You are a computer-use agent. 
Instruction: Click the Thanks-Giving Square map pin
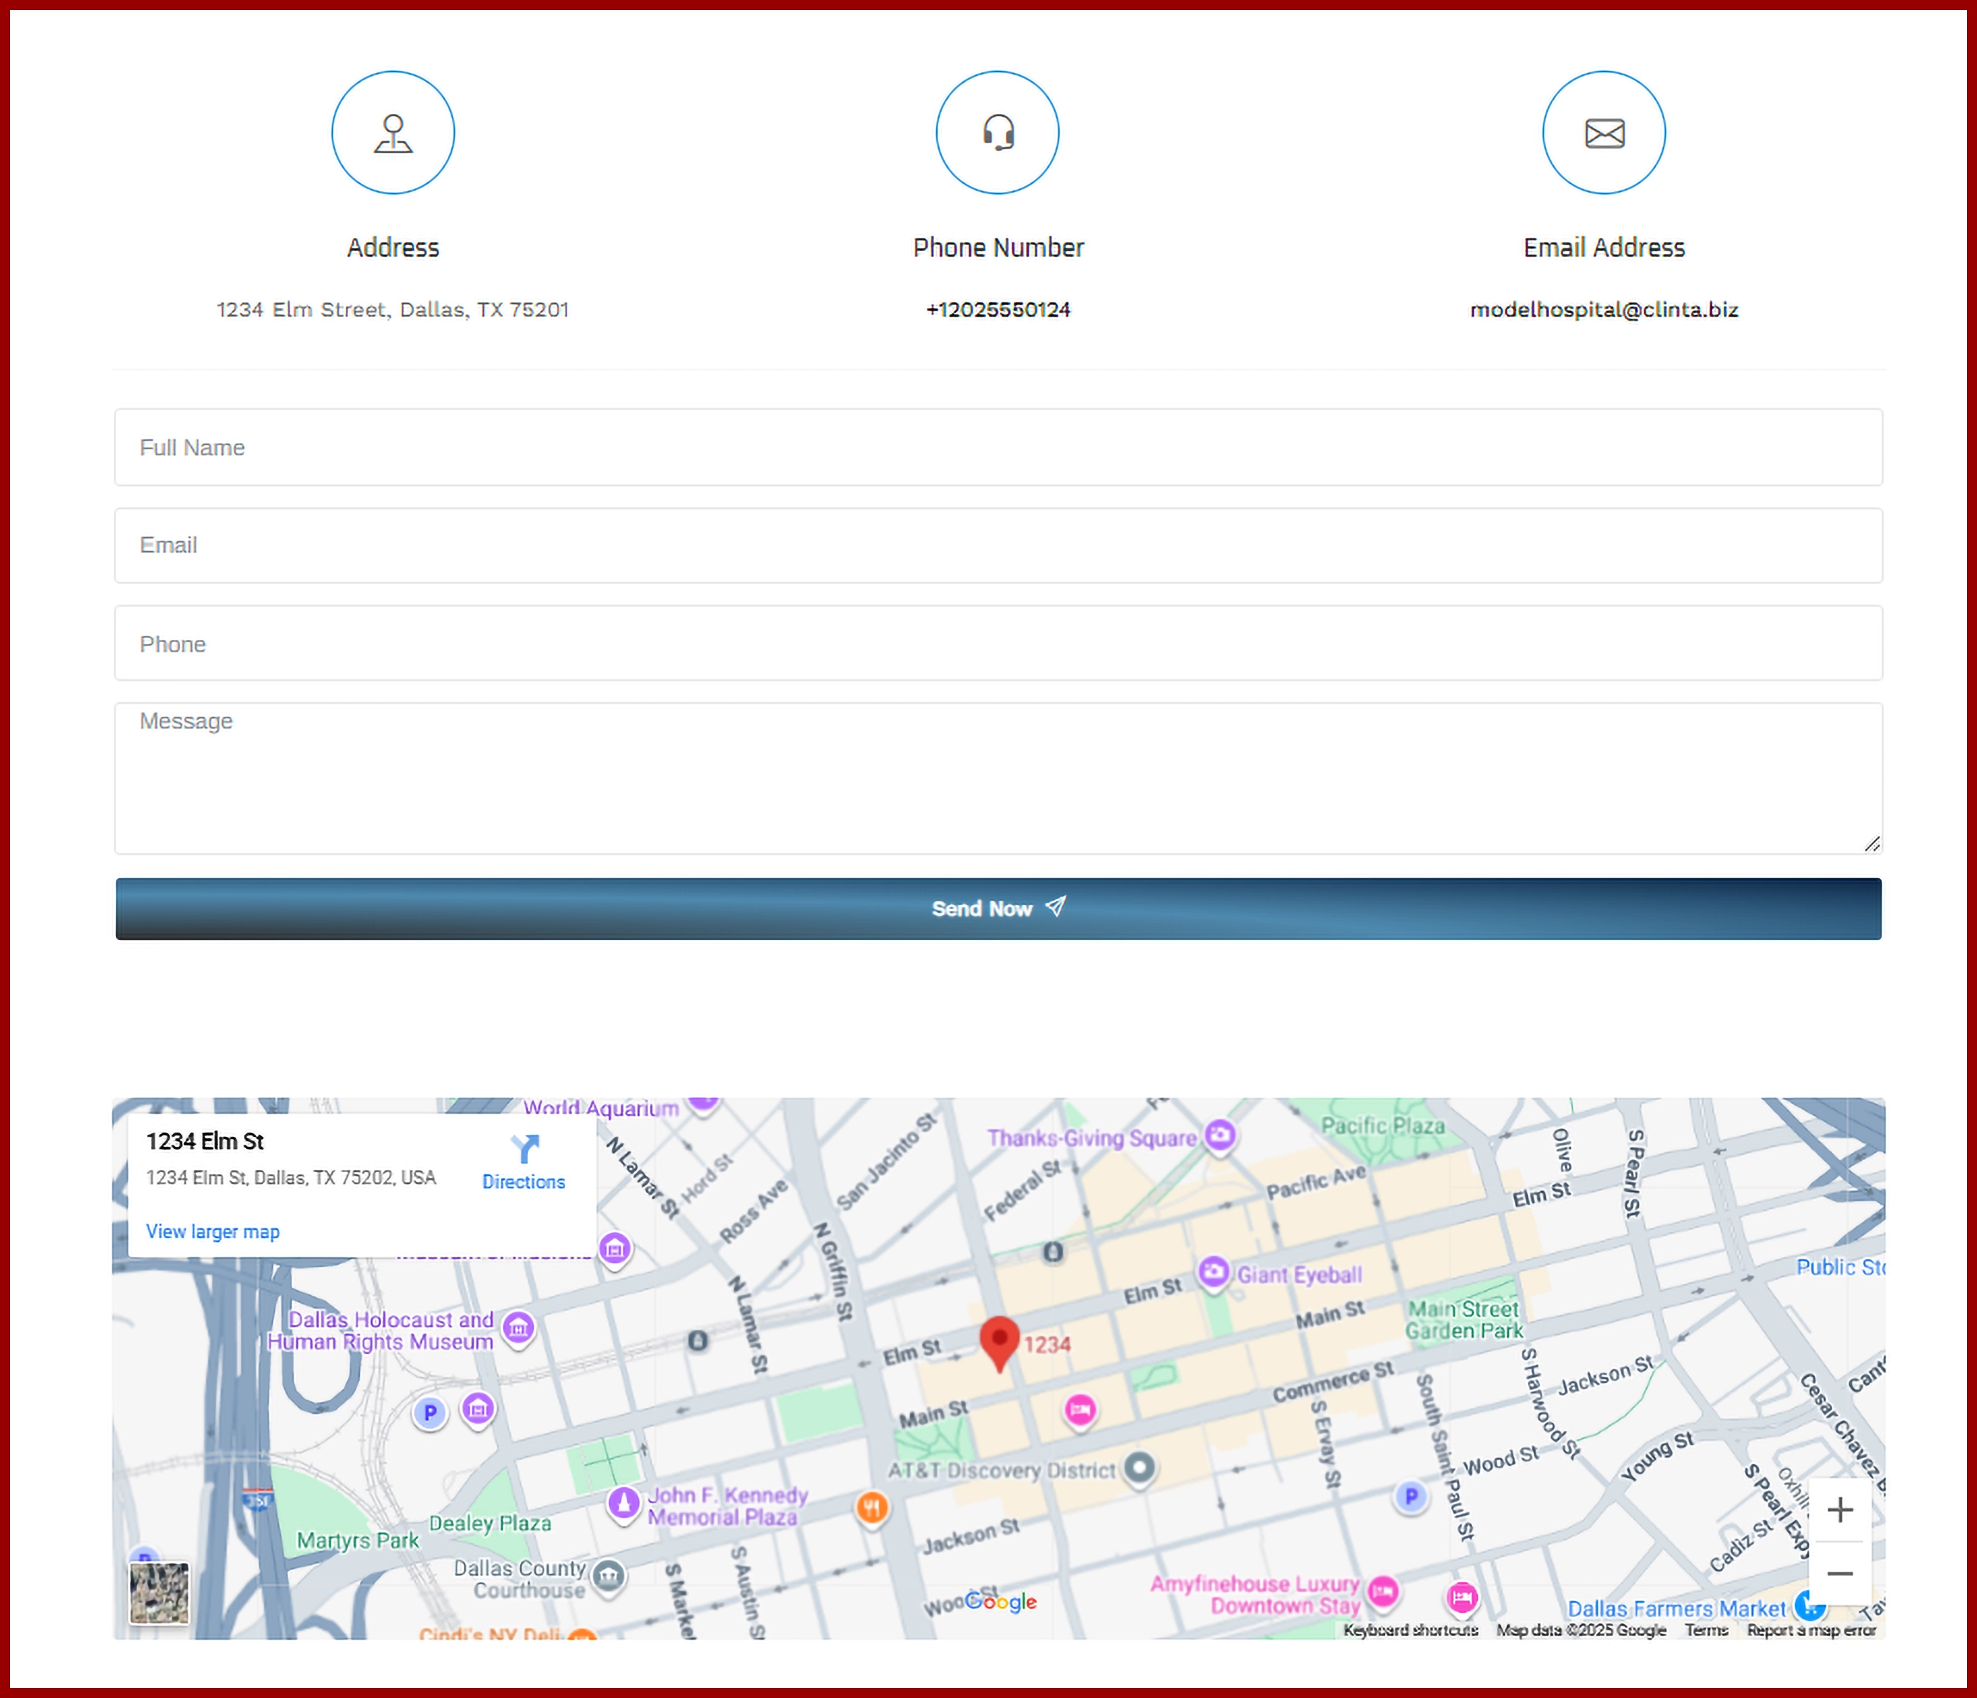(1220, 1135)
